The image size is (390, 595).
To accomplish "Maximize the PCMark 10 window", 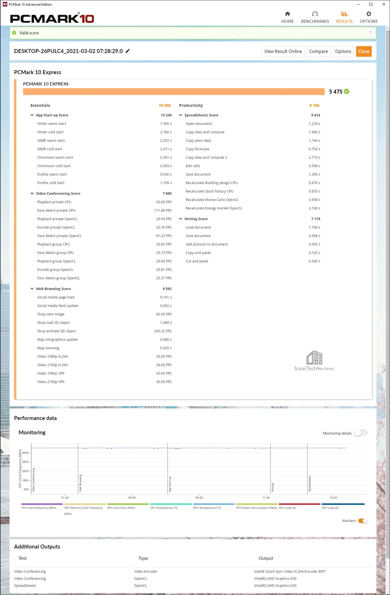I will coord(371,4).
